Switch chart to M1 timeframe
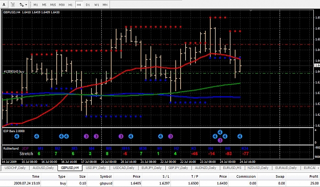Viewport: 320px width, 187px height. pos(35,5)
